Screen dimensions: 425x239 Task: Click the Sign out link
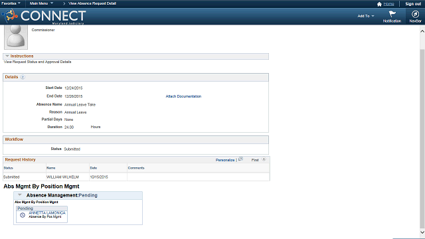(x=413, y=4)
